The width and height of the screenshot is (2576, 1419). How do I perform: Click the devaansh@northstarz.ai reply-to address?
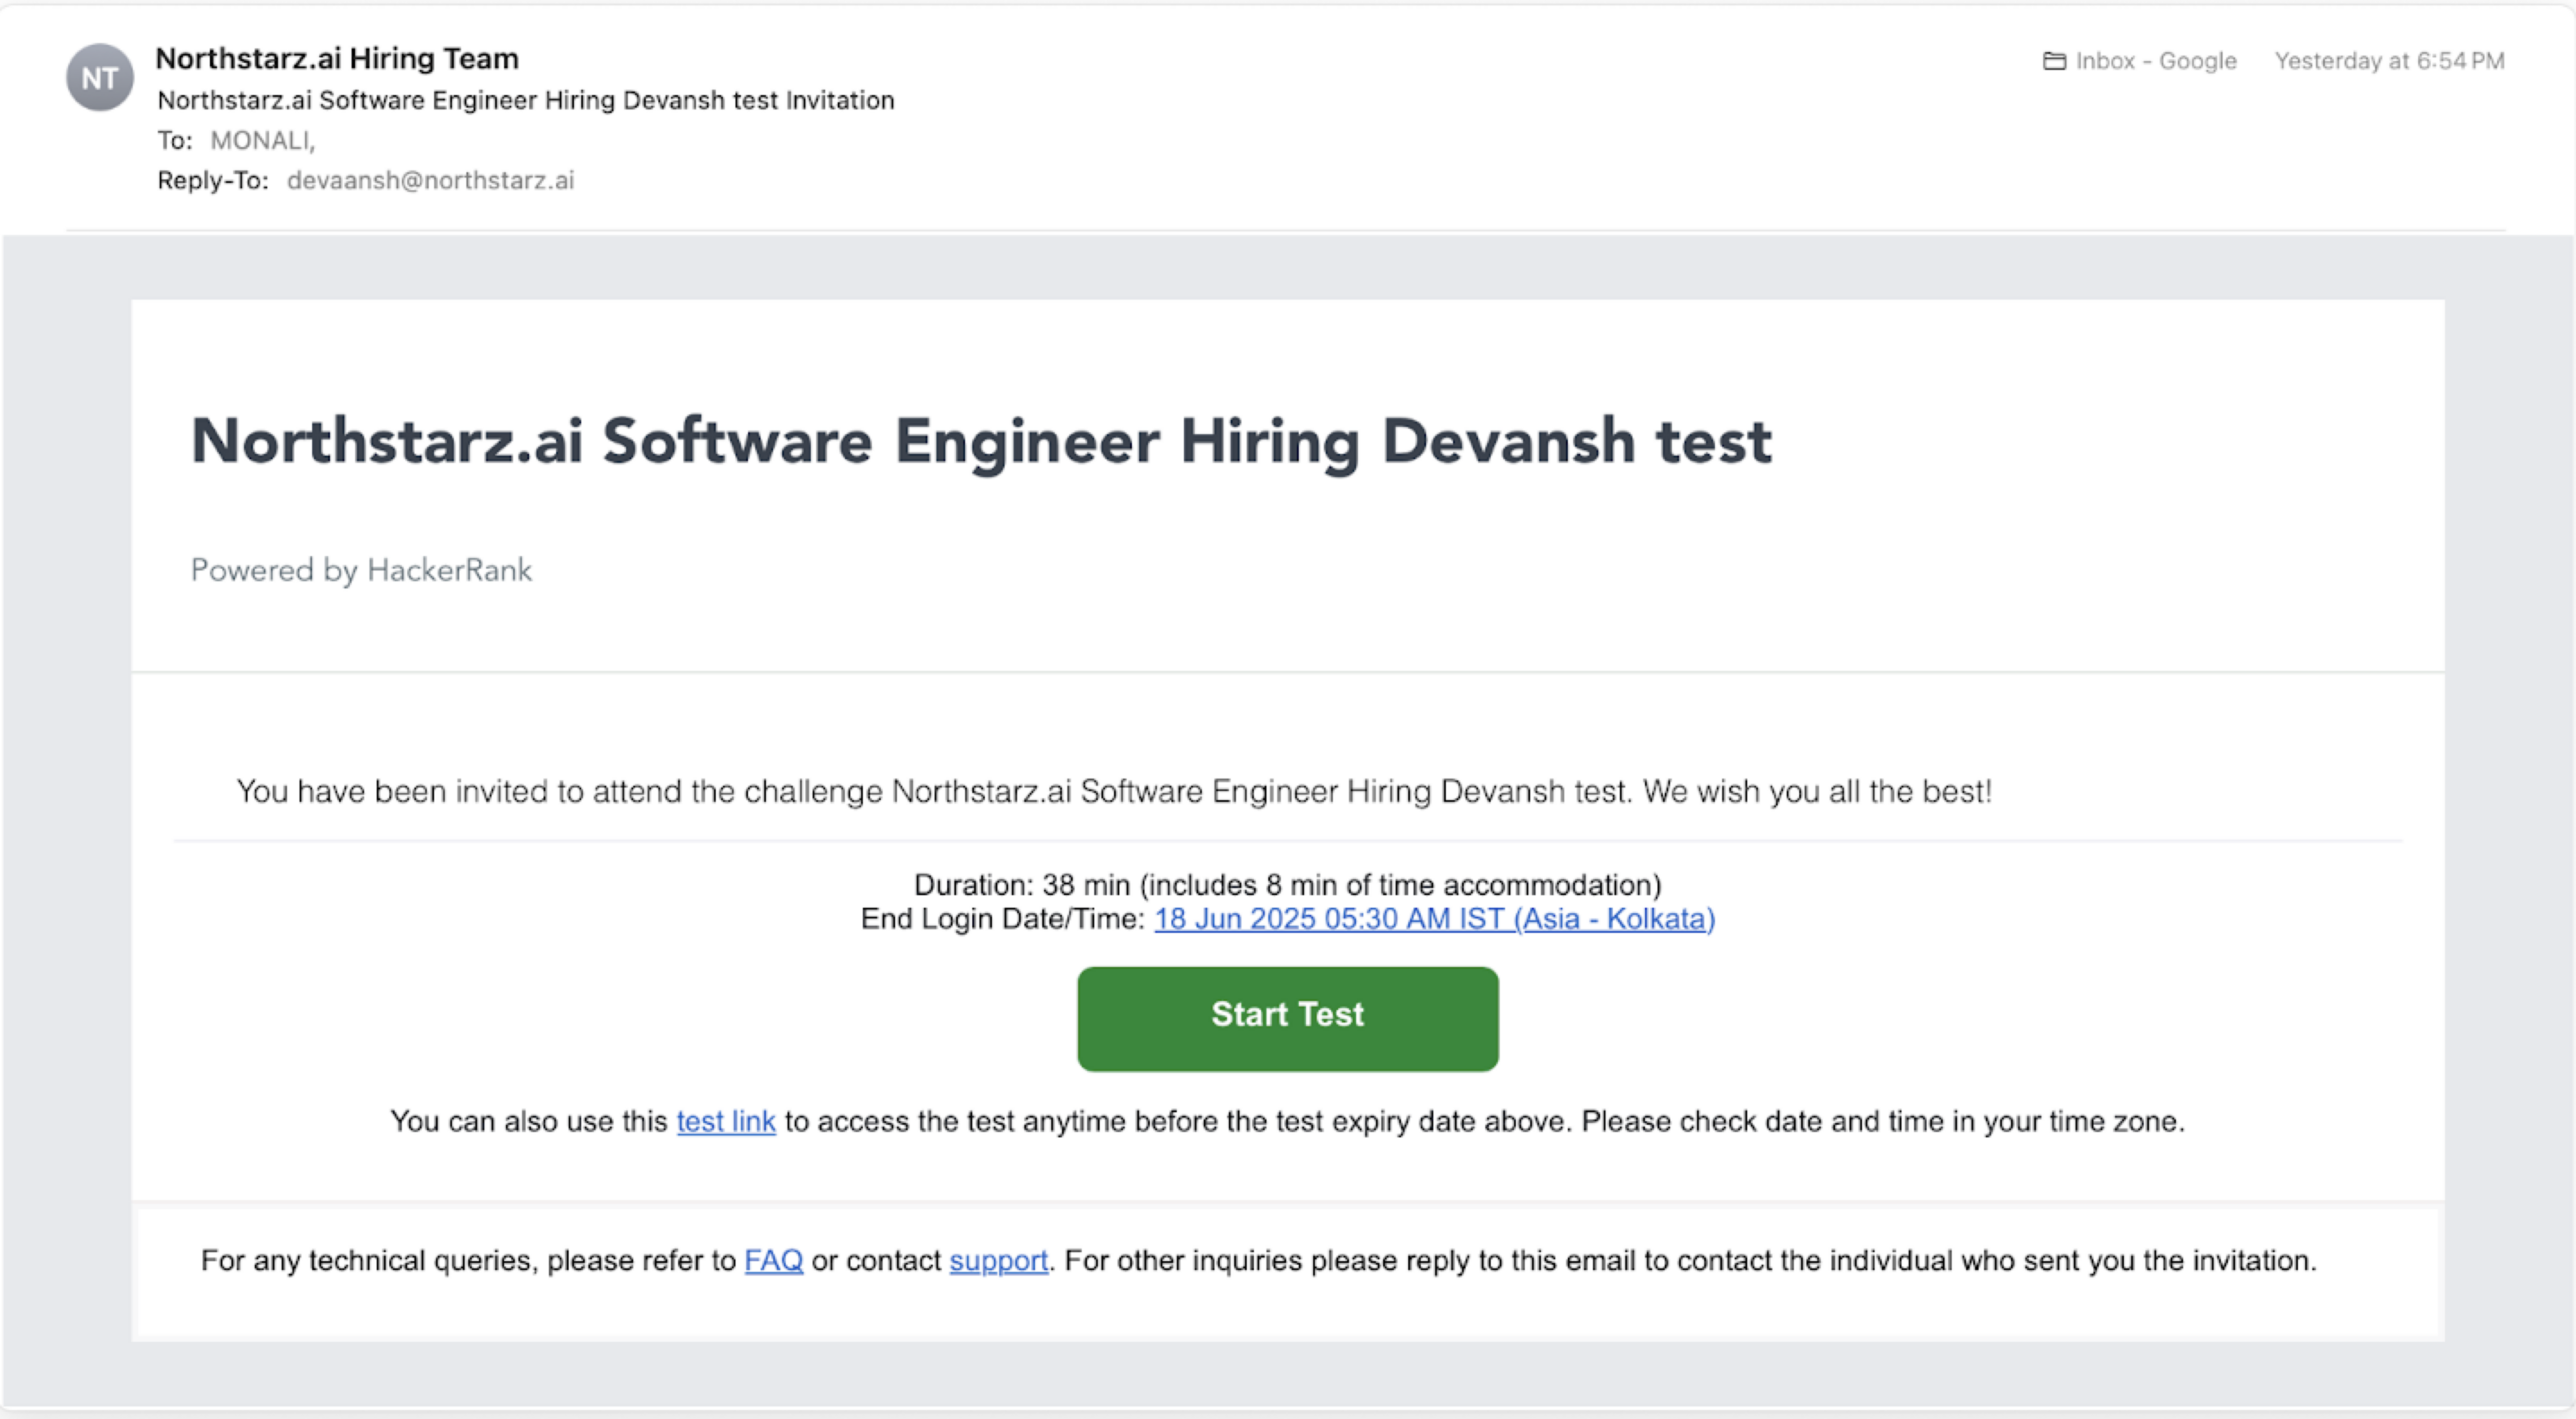[x=430, y=180]
